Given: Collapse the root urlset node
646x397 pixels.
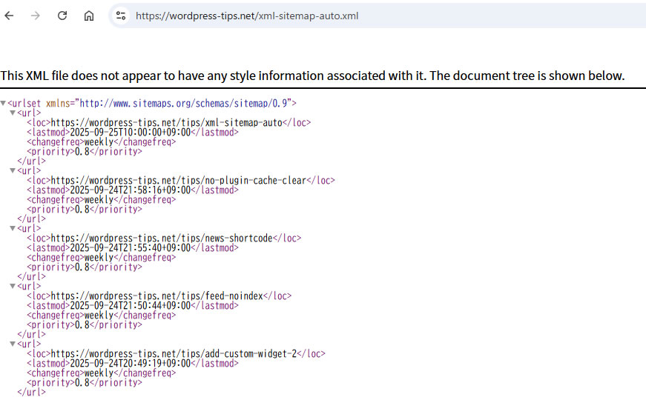Looking at the screenshot, I should point(4,104).
